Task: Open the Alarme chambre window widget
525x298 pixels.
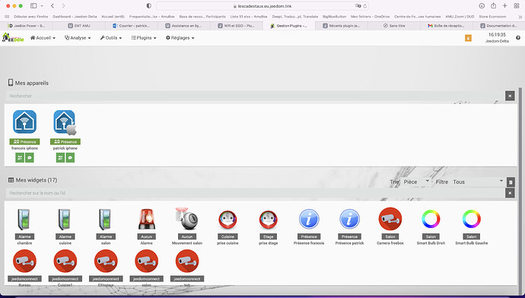Action: [24, 220]
